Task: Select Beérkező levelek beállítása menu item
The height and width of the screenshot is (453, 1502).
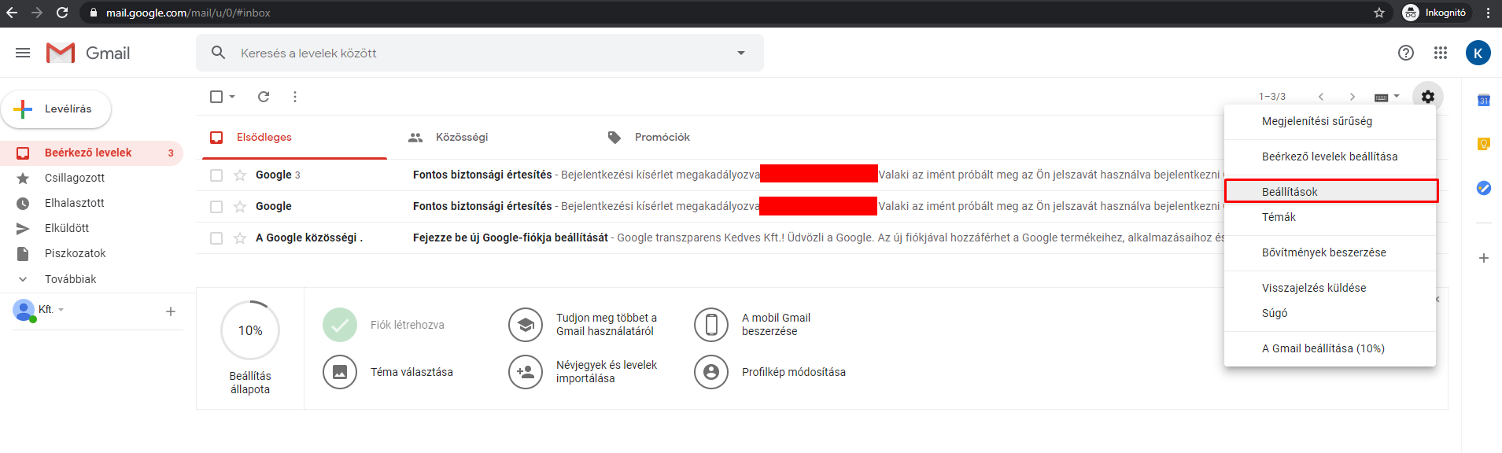Action: click(1330, 157)
